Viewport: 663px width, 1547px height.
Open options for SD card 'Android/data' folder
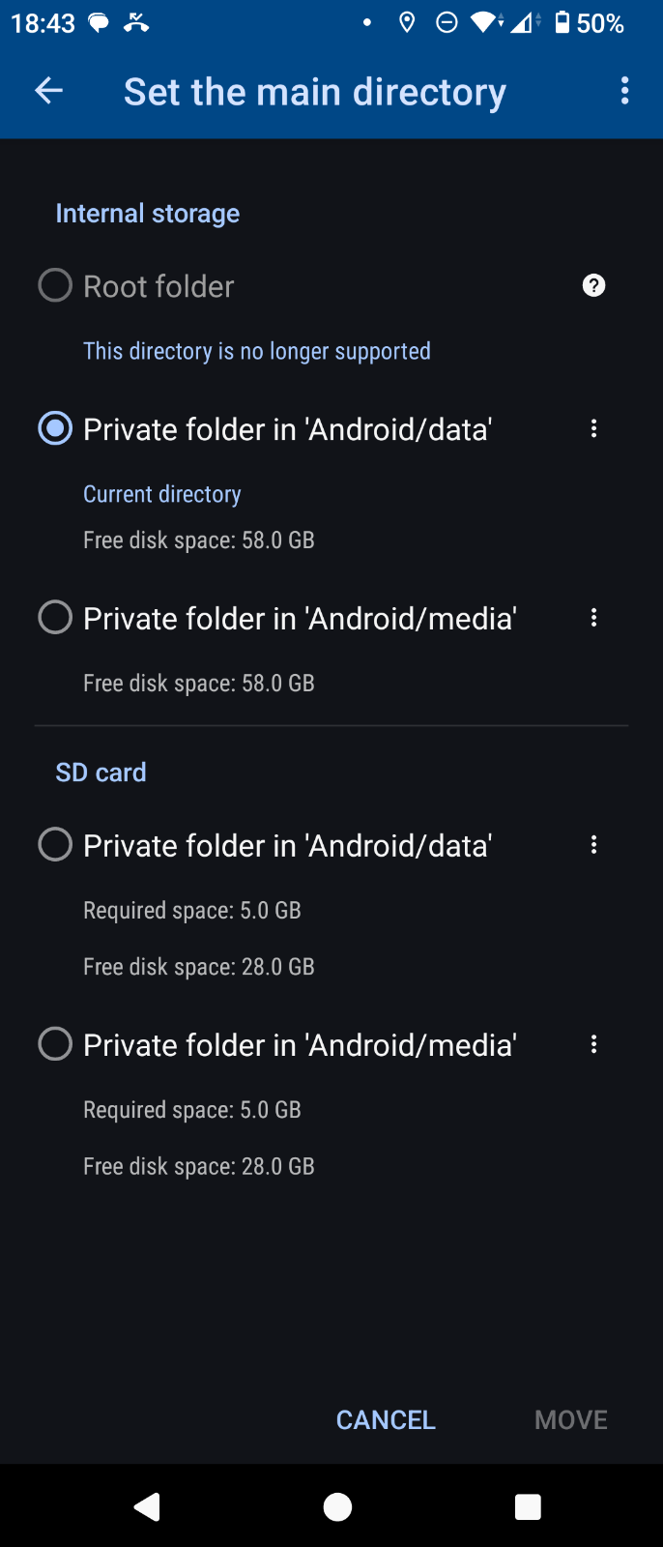tap(593, 845)
